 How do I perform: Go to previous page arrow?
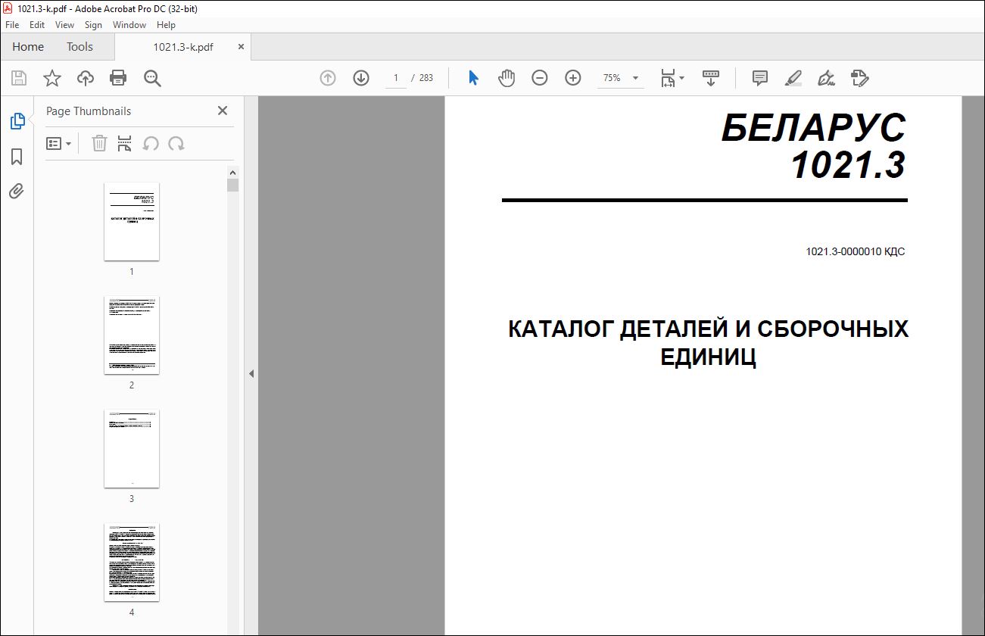(x=328, y=78)
